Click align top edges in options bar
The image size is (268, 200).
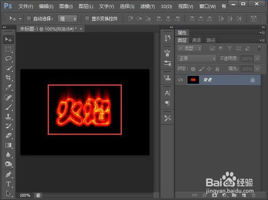click(130, 18)
